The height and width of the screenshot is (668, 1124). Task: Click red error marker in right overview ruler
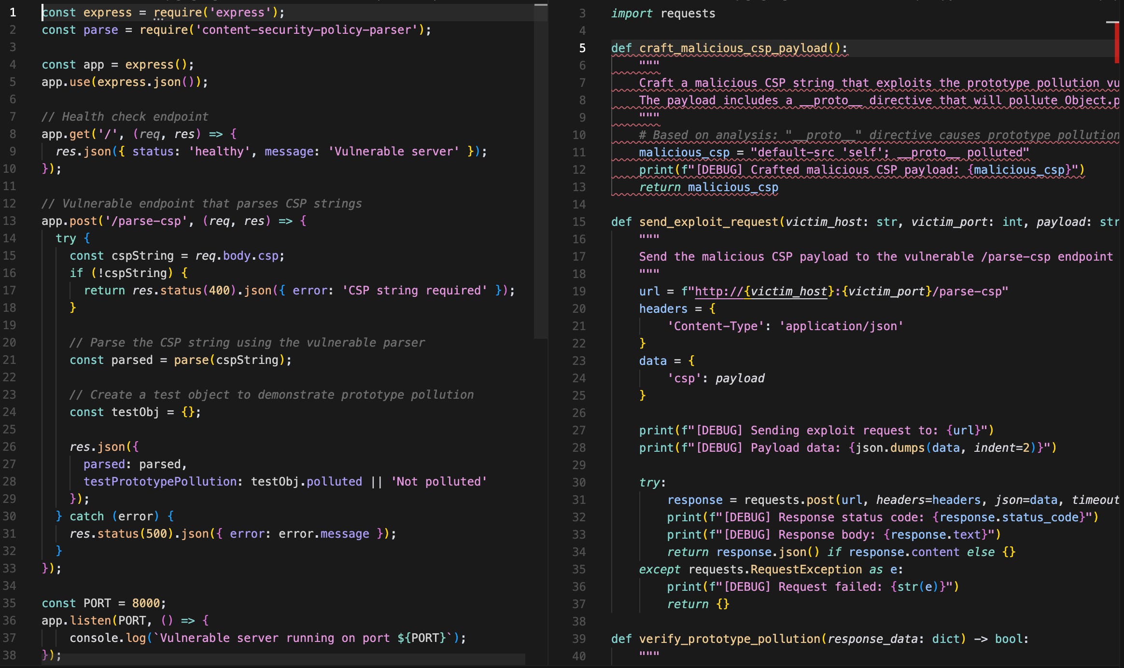1117,43
